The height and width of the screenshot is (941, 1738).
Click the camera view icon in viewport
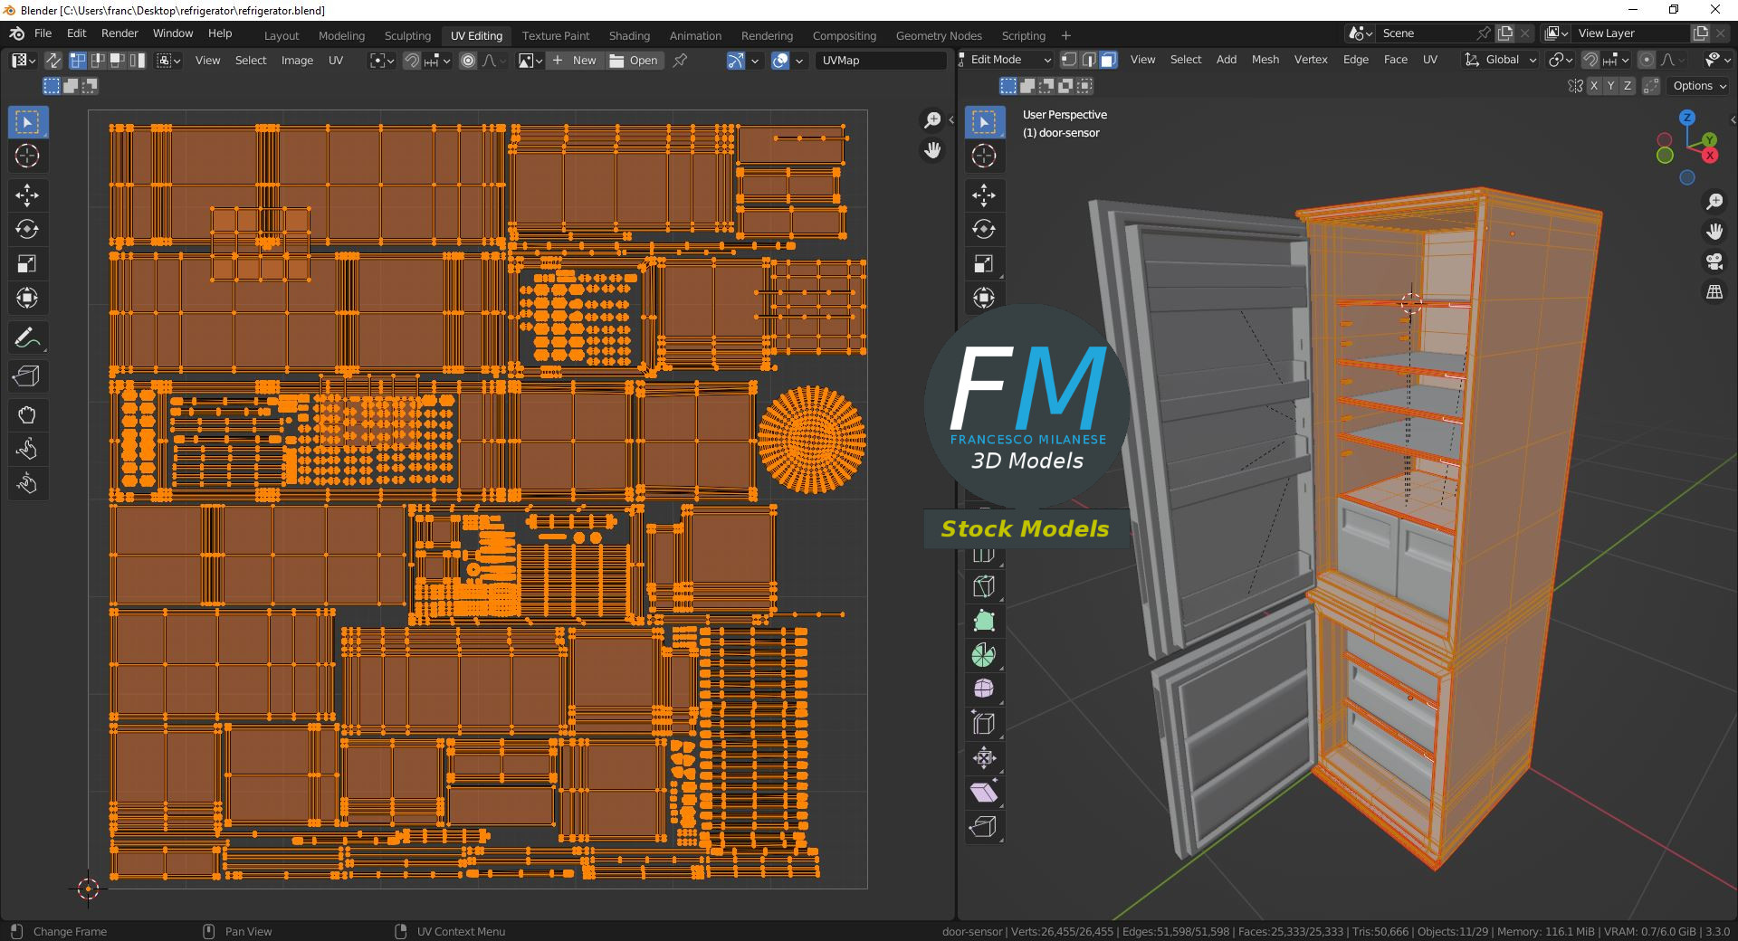(x=1714, y=261)
